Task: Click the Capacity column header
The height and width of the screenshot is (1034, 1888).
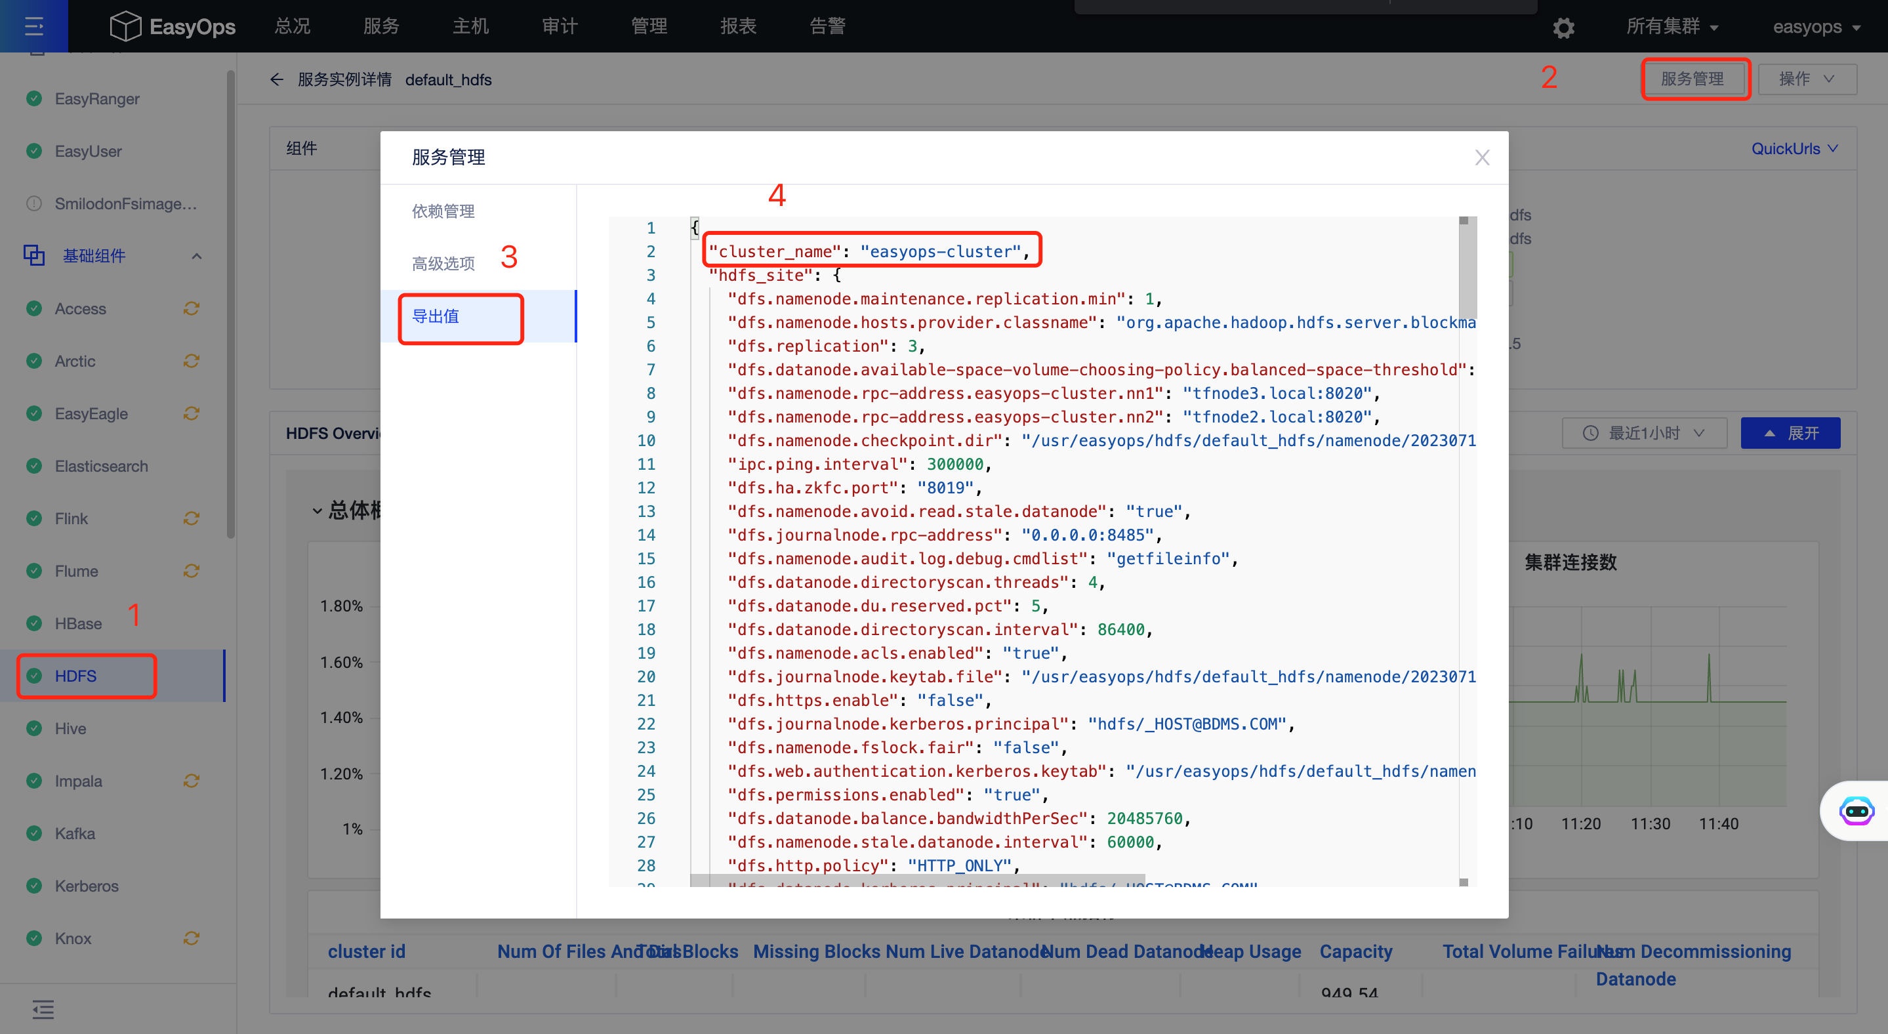Action: point(1356,952)
